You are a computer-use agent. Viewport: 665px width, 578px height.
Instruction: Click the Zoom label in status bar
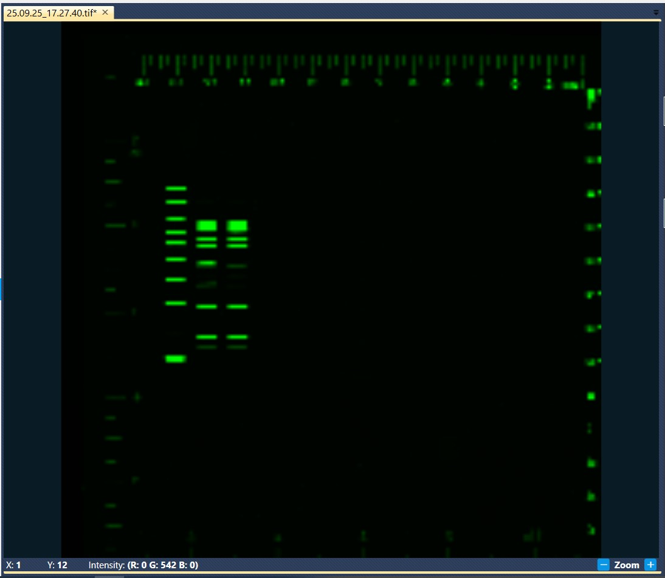pos(627,565)
